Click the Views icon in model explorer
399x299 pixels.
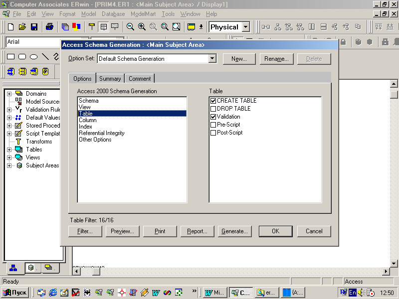click(x=19, y=157)
